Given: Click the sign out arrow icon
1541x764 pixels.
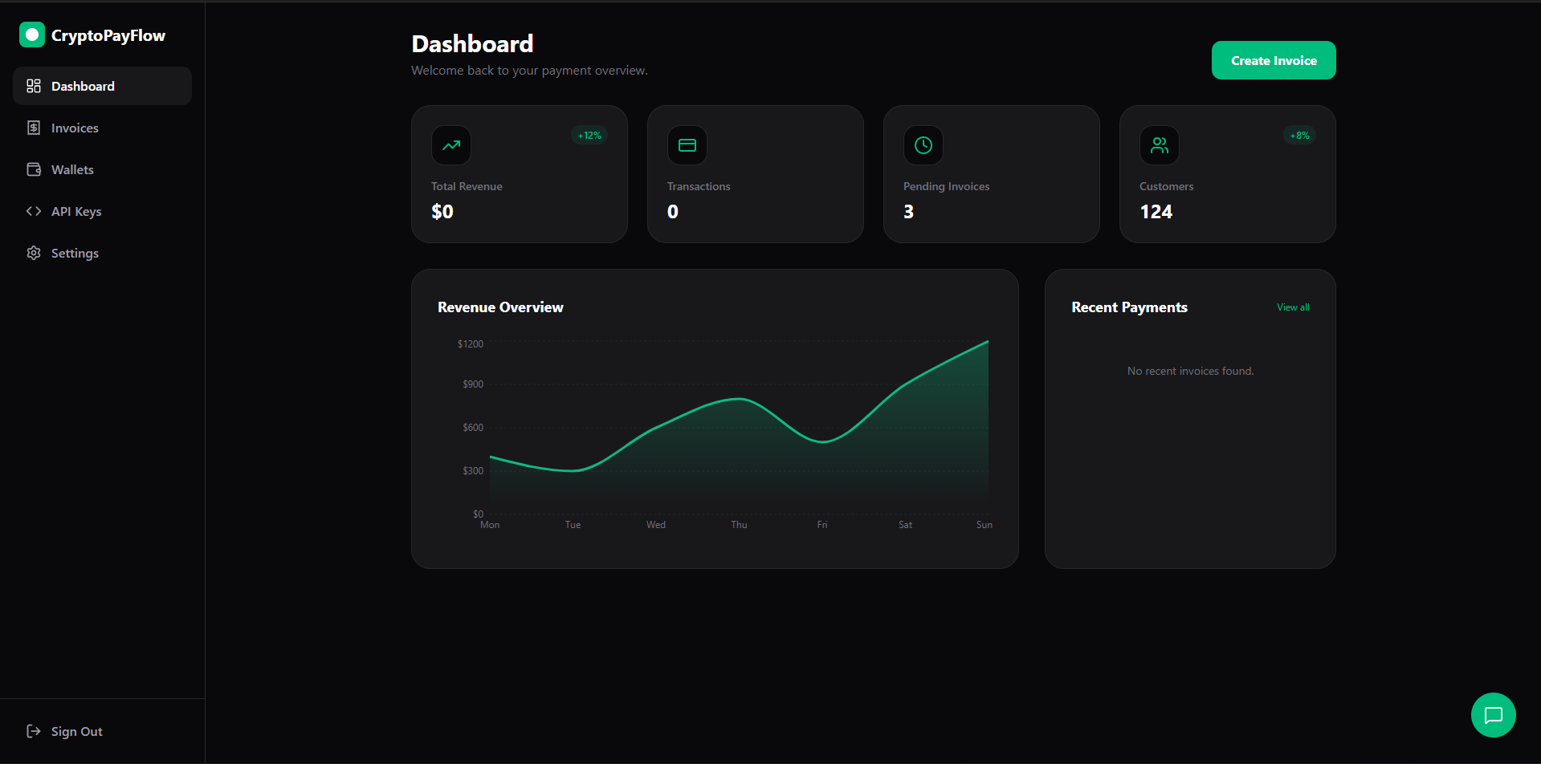Looking at the screenshot, I should click(33, 731).
